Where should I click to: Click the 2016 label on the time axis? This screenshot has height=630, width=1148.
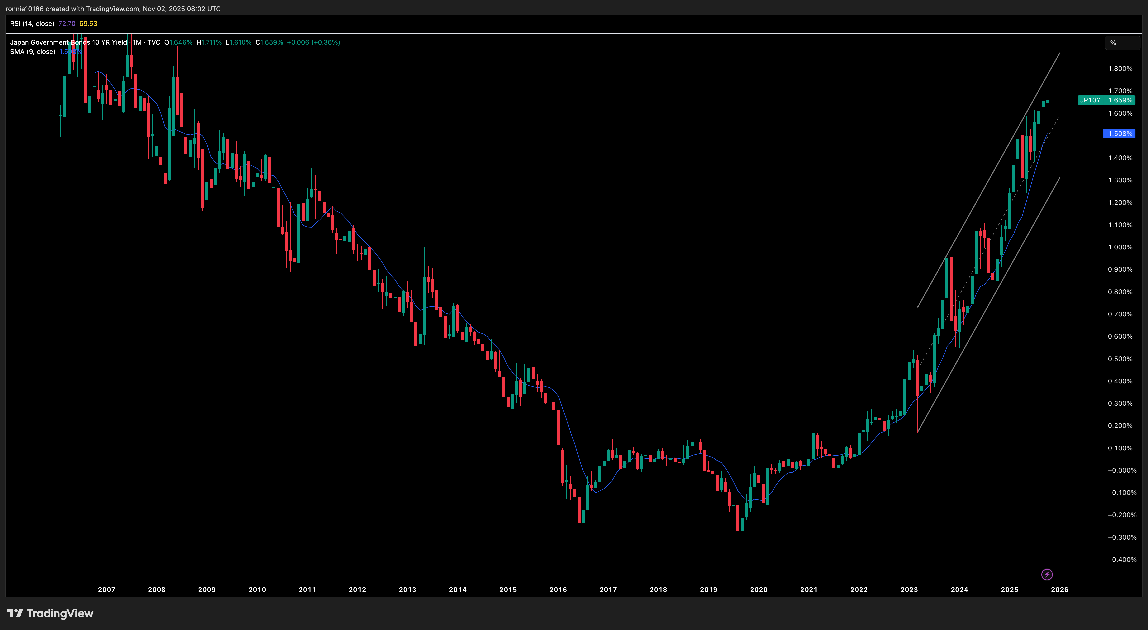[x=558, y=589]
